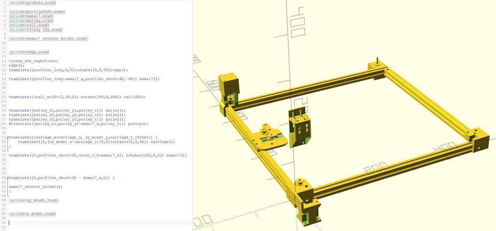Open the include<xy_mount.scad> link

(x=33, y=200)
